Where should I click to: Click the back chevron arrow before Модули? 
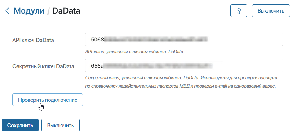[x=7, y=11]
